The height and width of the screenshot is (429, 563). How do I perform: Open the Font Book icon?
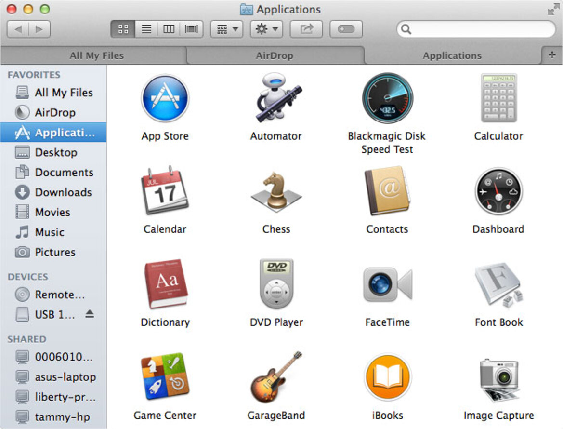pos(499,284)
